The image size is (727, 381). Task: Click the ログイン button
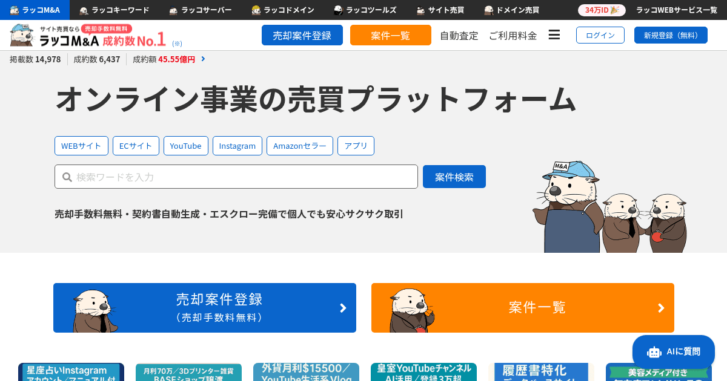tap(600, 35)
